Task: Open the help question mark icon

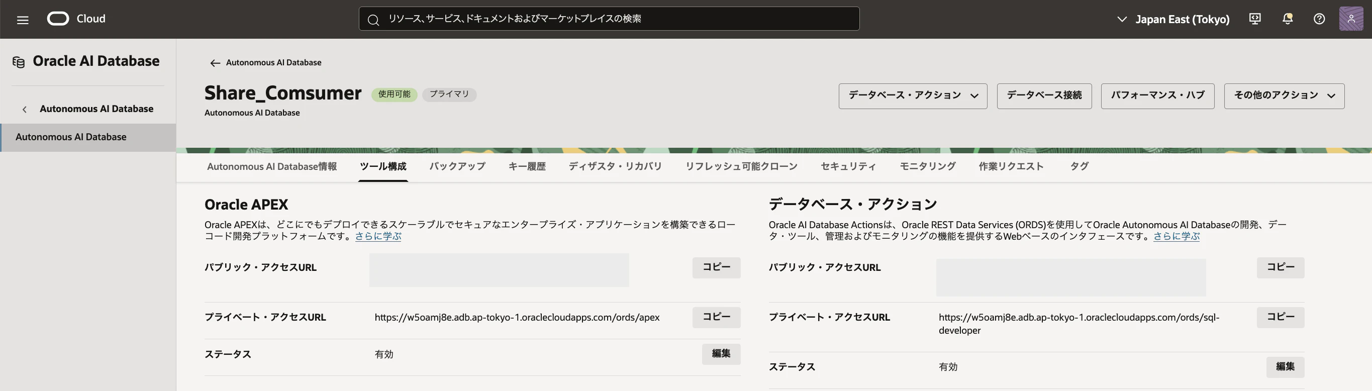Action: (1319, 19)
